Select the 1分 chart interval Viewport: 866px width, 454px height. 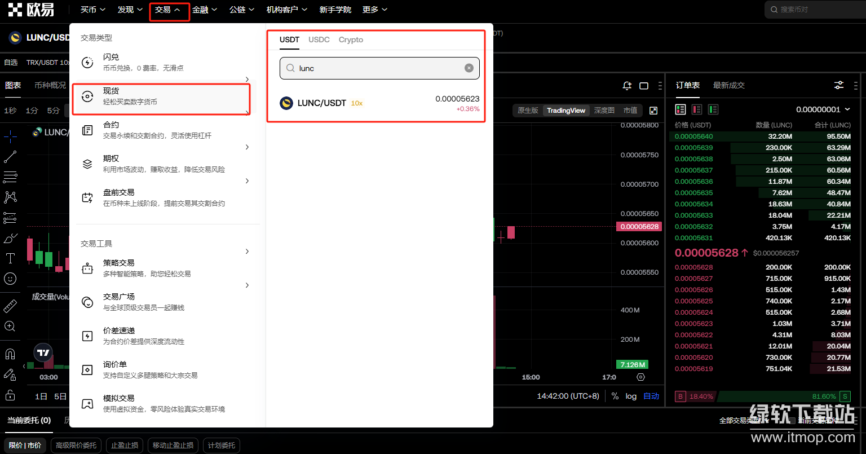coord(32,111)
